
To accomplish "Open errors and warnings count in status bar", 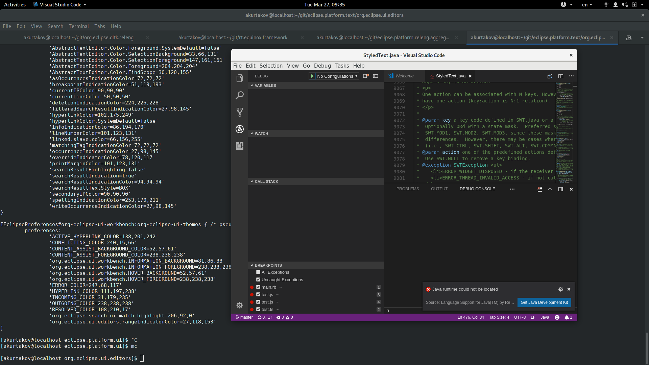I will click(x=285, y=317).
